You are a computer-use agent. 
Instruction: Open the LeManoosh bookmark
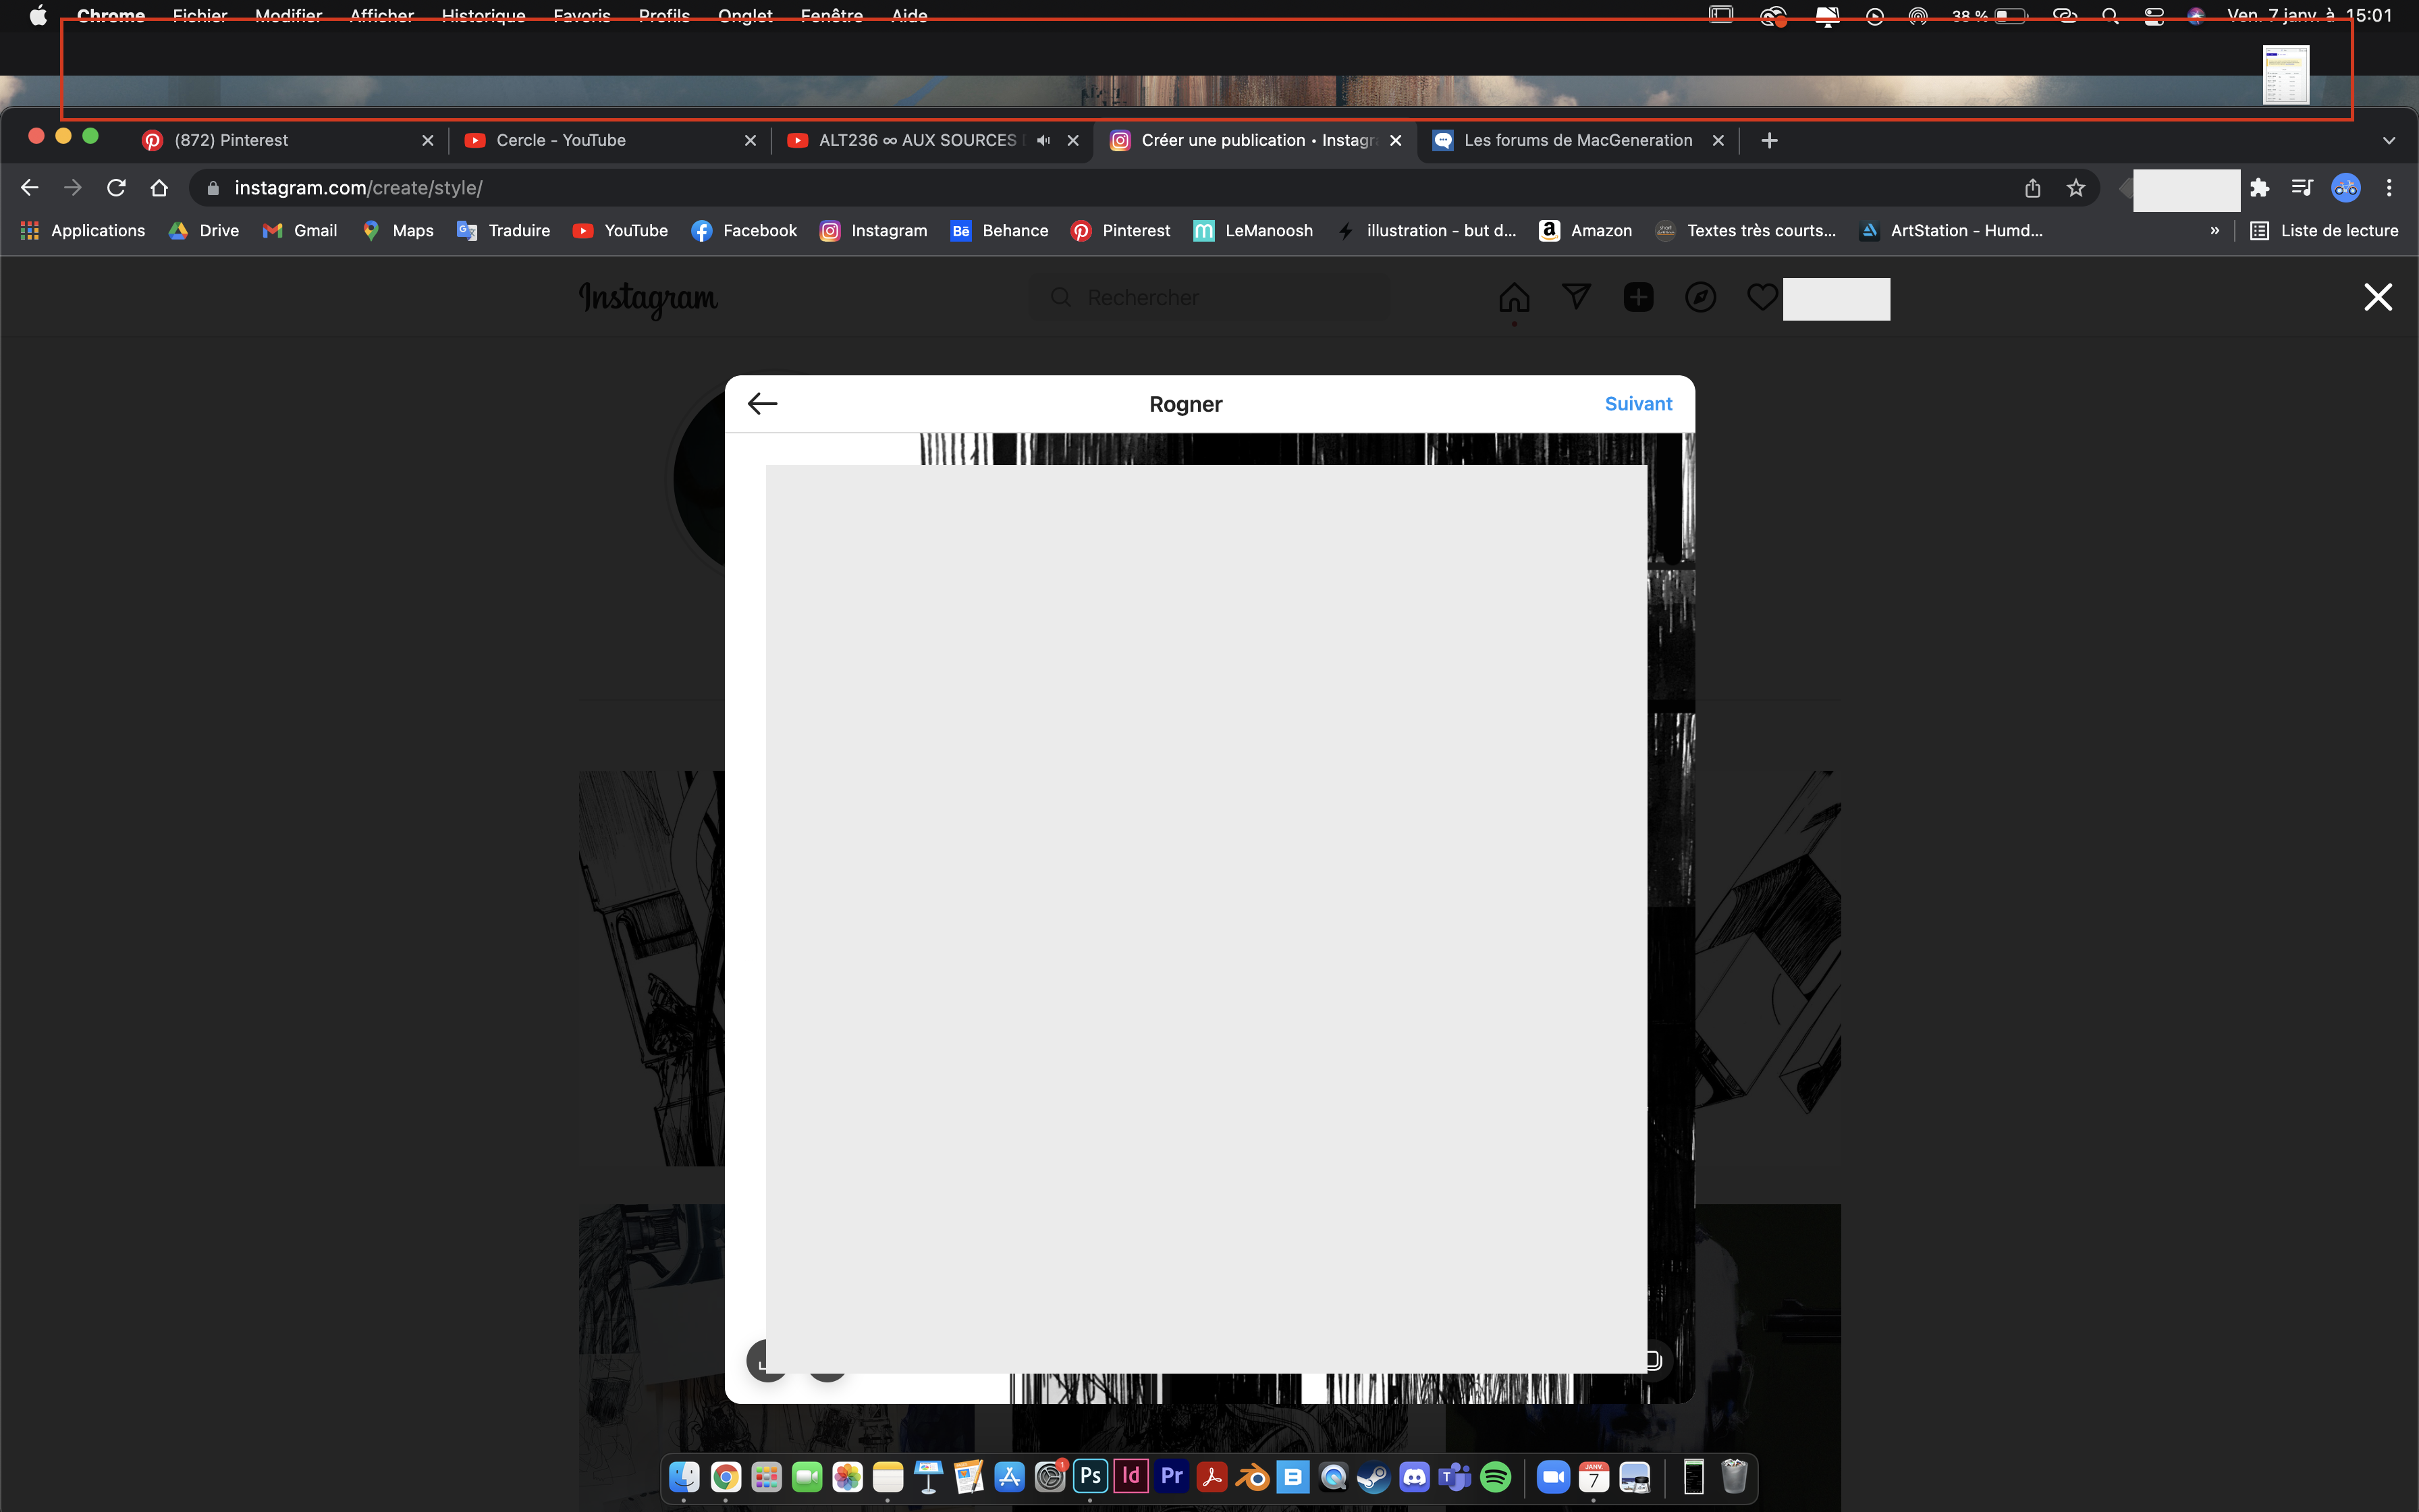click(x=1253, y=230)
